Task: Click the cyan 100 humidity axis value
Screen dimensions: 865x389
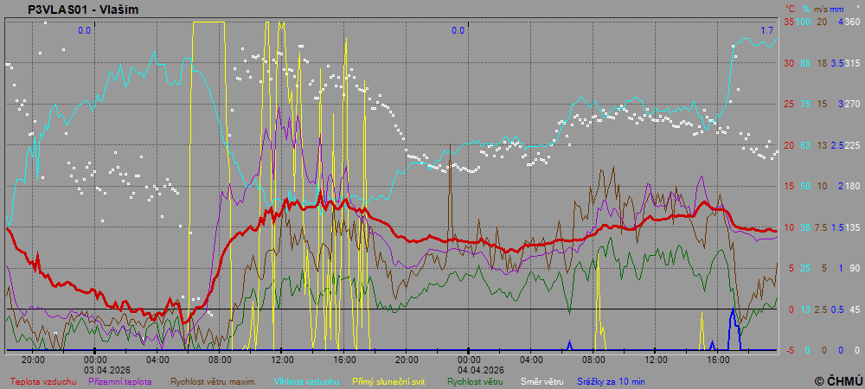Action: point(804,22)
